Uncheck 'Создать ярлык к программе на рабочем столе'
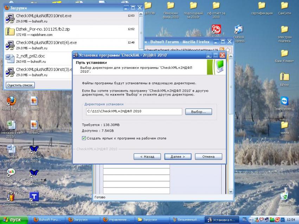Image resolution: width=299 pixels, height=224 pixels. (x=84, y=138)
